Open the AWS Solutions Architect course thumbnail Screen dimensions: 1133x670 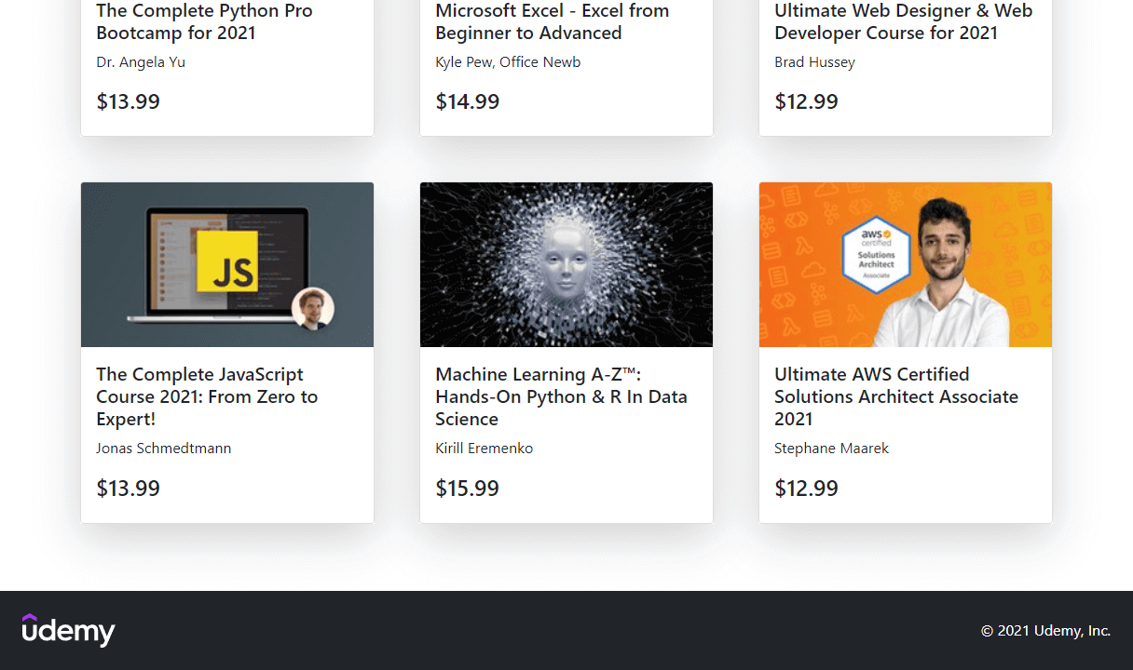pos(906,264)
